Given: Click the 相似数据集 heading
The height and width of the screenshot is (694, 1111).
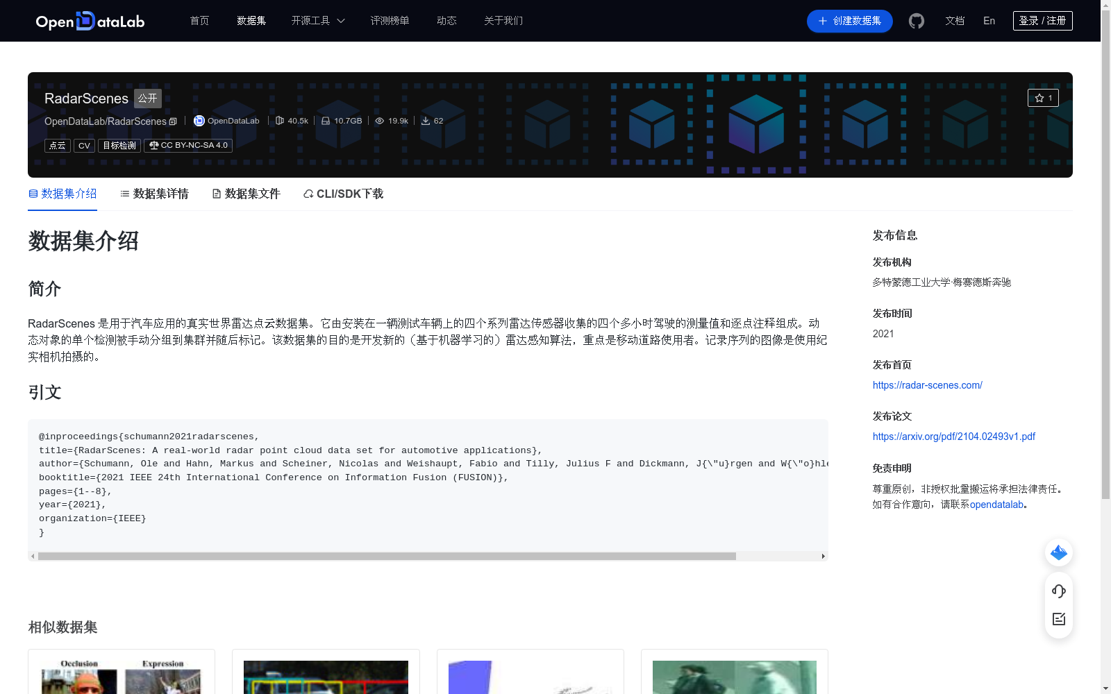Looking at the screenshot, I should 62,627.
